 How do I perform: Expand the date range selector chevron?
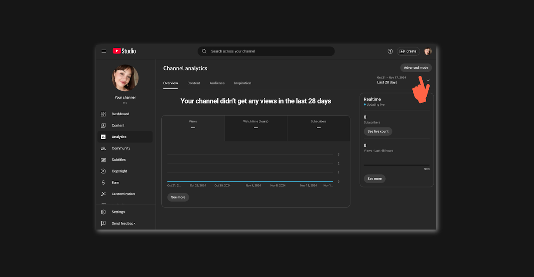[x=428, y=80]
